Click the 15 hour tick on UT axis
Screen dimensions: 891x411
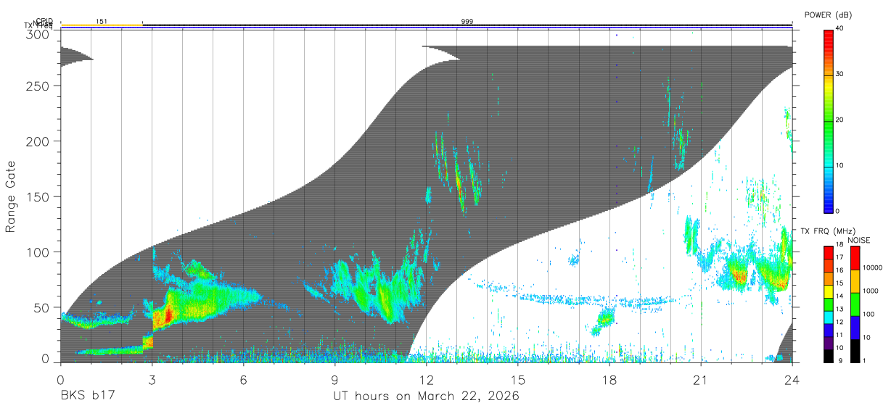tap(517, 380)
